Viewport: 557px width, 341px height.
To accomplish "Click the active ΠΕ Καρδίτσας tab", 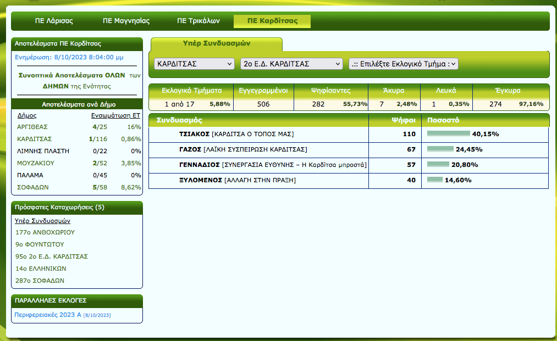I will (272, 21).
